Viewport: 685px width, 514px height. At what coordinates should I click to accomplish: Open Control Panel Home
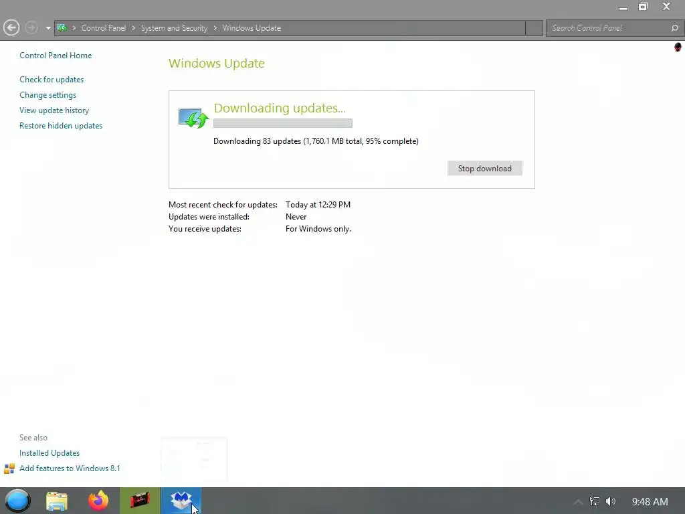(x=56, y=56)
